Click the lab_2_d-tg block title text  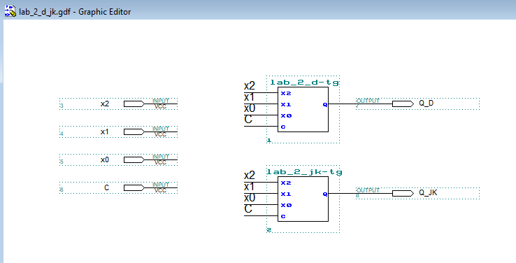click(x=304, y=83)
